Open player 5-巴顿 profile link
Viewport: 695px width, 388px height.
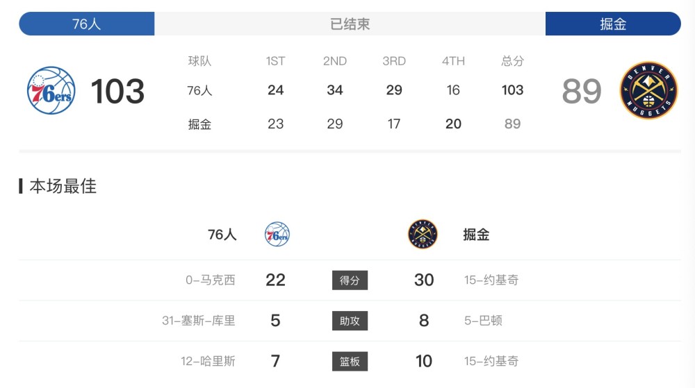[483, 321]
